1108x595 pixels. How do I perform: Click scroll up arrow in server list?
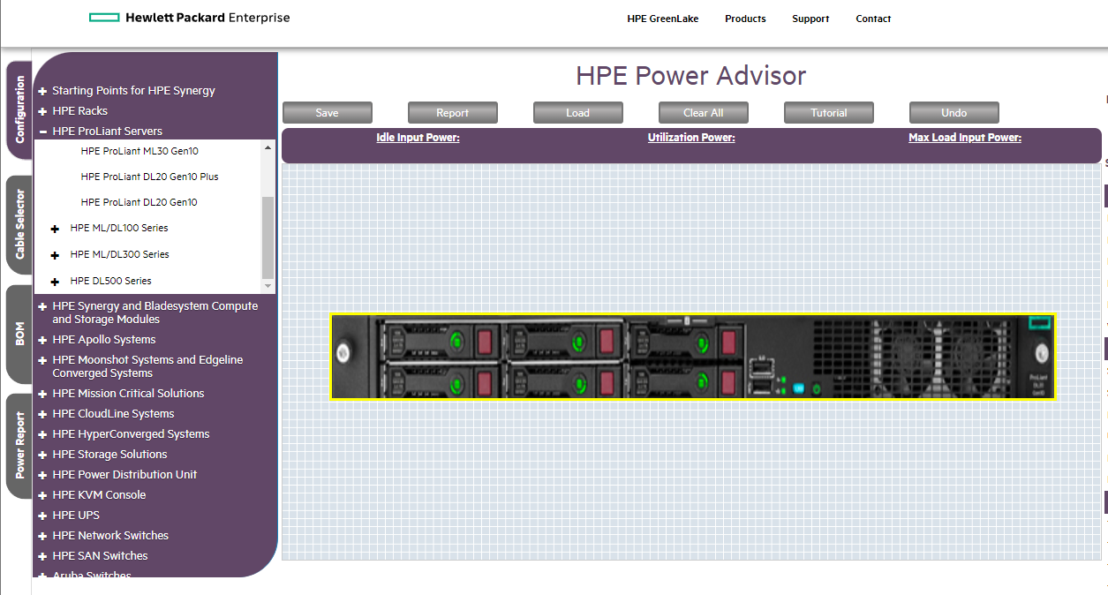pos(268,147)
